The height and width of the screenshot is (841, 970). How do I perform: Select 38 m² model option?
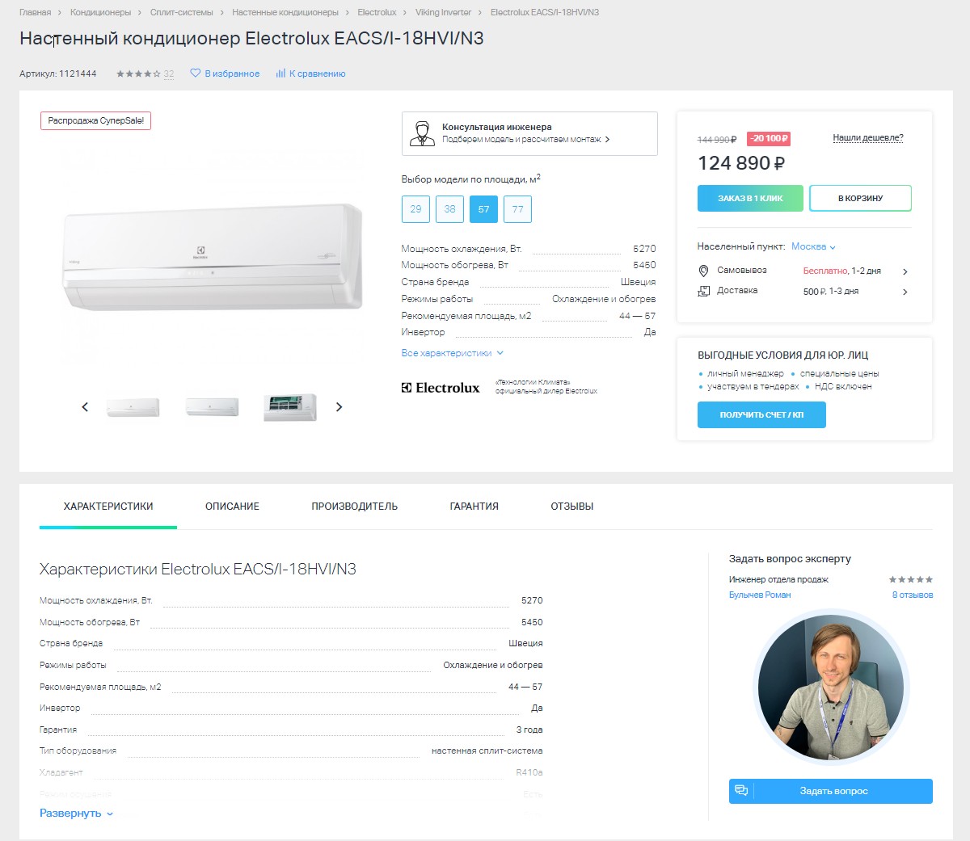pos(449,209)
